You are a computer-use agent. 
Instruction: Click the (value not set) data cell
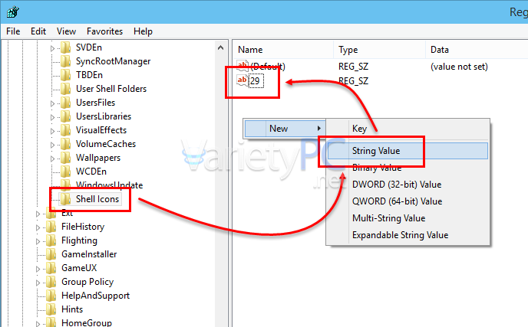[459, 67]
